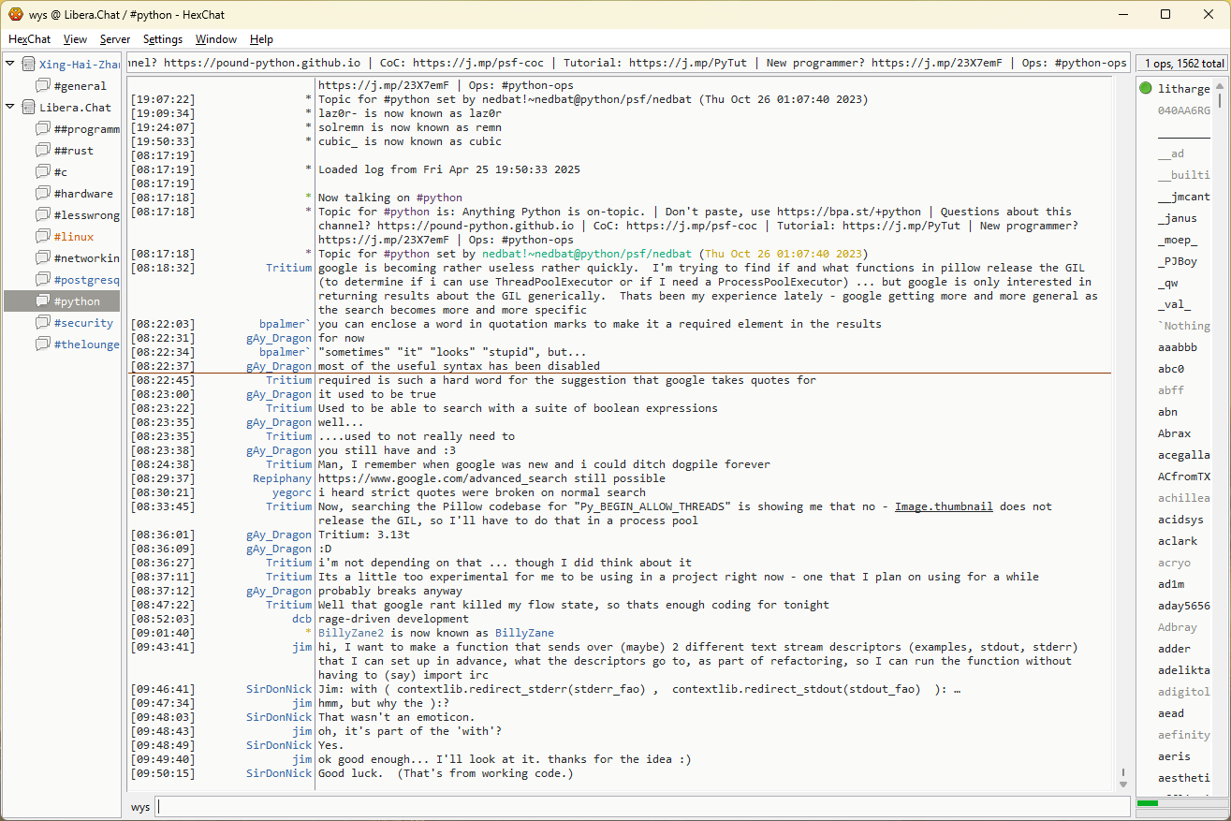Open the HexChat menu
This screenshot has width=1231, height=821.
(29, 39)
